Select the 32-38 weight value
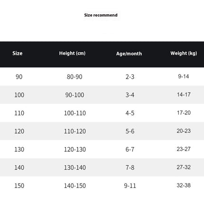 tap(184, 185)
